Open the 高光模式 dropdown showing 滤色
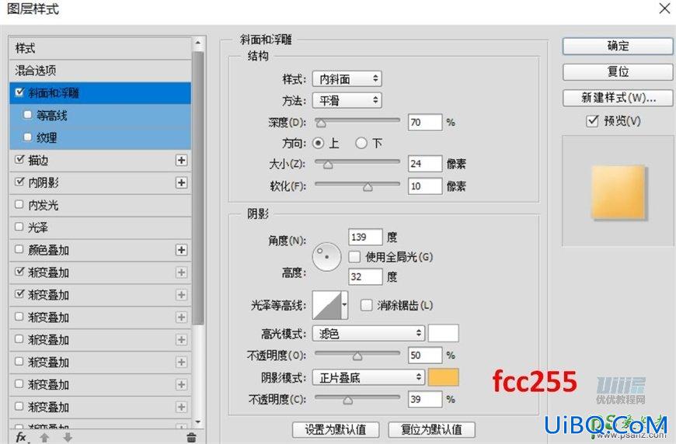Viewport: 676px width, 444px height. (368, 333)
